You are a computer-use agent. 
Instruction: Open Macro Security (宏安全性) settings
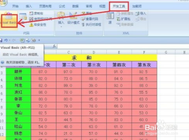[38, 25]
